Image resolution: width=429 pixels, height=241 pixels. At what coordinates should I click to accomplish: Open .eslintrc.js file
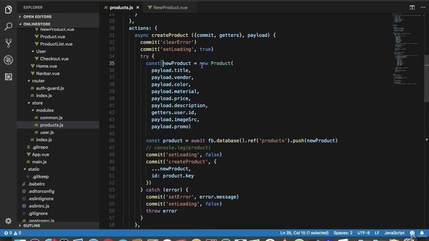click(x=39, y=206)
